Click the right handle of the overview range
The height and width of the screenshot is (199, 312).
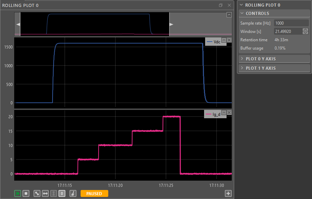pyautogui.click(x=171, y=24)
